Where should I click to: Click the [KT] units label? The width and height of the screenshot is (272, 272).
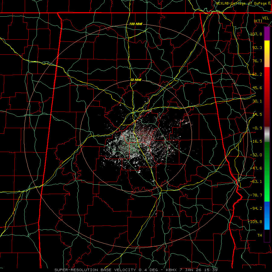pos(258,21)
